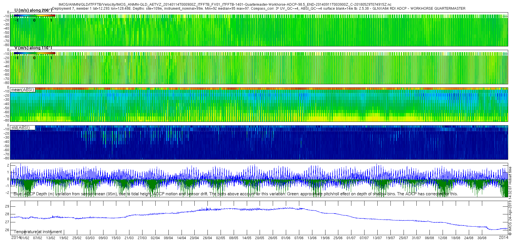Click the '13/02' date tick label

coord(51,238)
